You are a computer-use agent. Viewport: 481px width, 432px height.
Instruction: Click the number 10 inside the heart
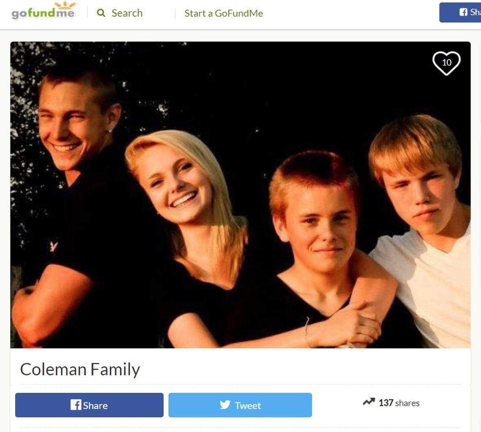447,62
